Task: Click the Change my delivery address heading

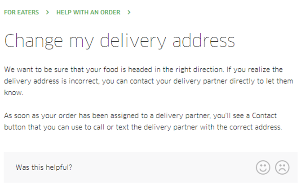Action: point(120,41)
